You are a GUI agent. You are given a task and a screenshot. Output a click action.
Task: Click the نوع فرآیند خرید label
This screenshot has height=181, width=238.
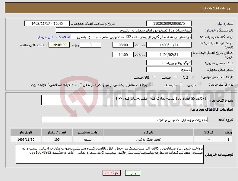pyautogui.click(x=221, y=84)
